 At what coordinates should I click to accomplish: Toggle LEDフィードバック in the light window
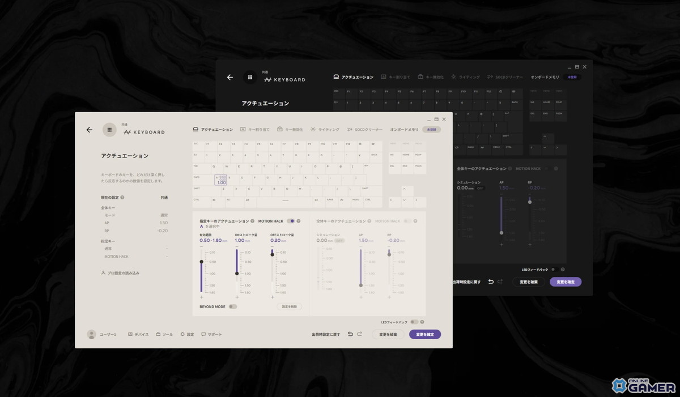coord(414,322)
